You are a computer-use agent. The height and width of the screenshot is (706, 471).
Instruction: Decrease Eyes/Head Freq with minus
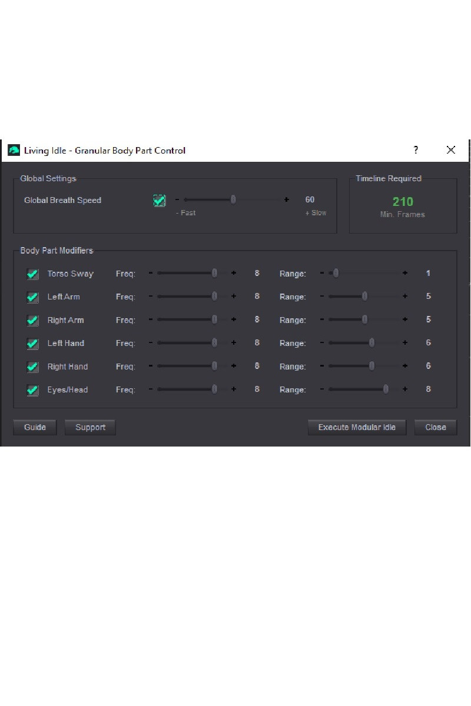pos(151,389)
